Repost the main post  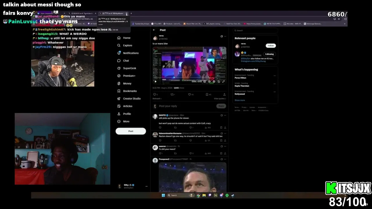pos(172,94)
